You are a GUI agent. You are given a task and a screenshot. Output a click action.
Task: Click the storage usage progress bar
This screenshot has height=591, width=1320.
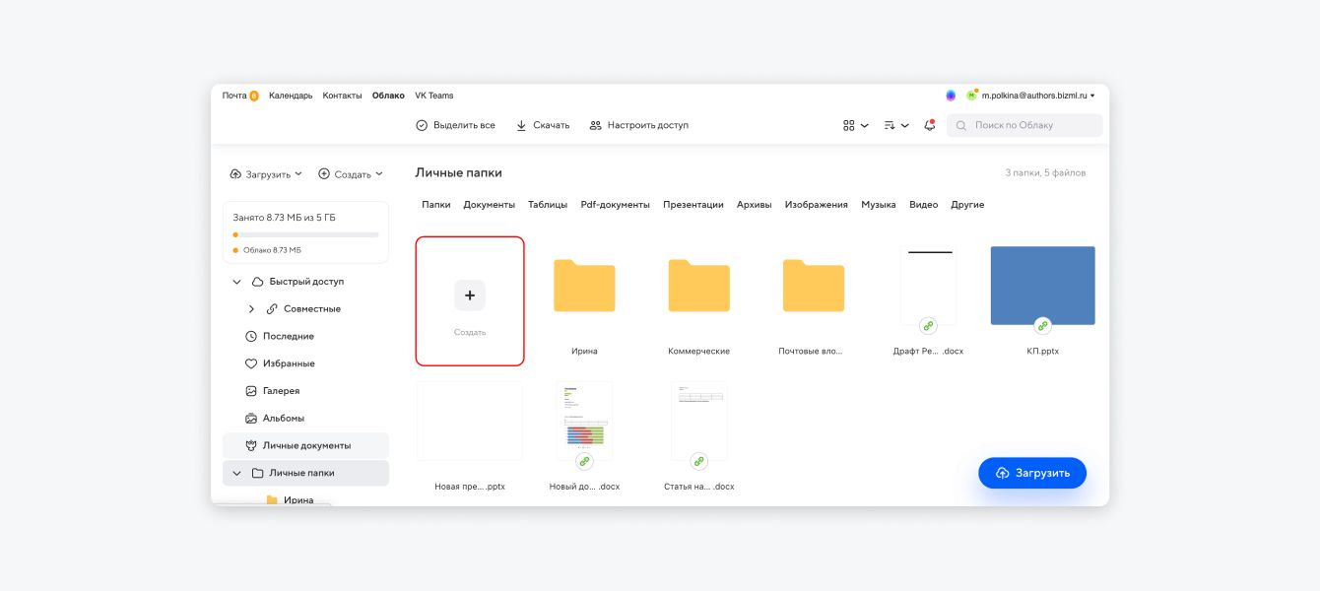pos(305,234)
